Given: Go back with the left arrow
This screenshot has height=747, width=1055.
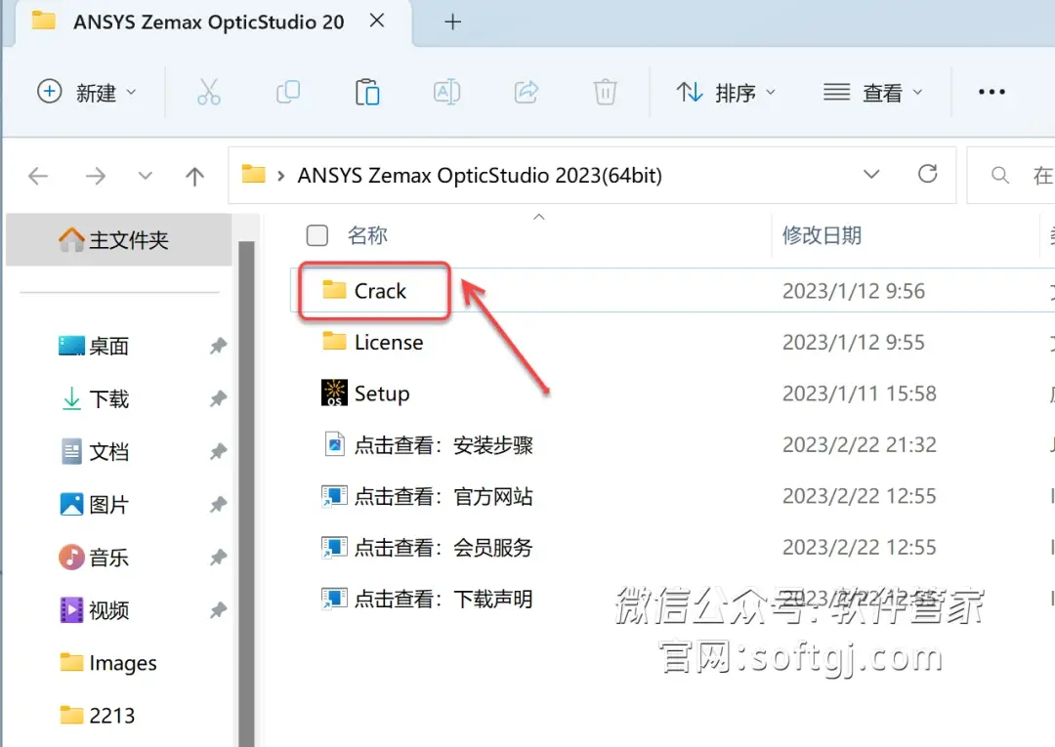Looking at the screenshot, I should coord(38,176).
